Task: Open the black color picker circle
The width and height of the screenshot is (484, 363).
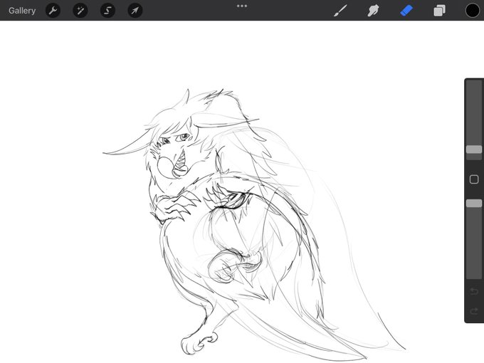Action: pyautogui.click(x=473, y=11)
